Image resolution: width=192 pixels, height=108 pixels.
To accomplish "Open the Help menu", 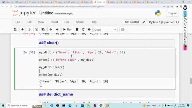I will tap(94, 22).
